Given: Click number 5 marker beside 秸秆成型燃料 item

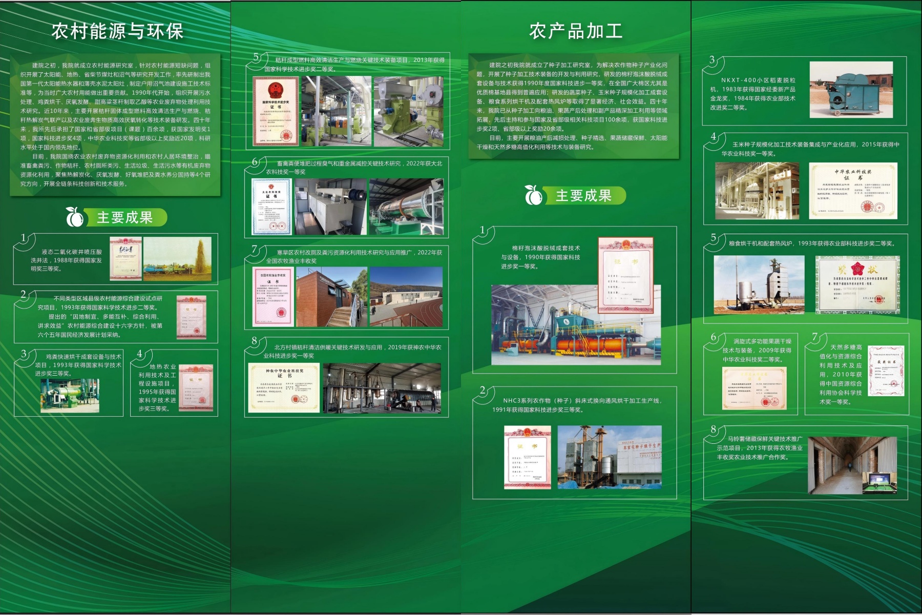Looking at the screenshot, I should coord(256,57).
